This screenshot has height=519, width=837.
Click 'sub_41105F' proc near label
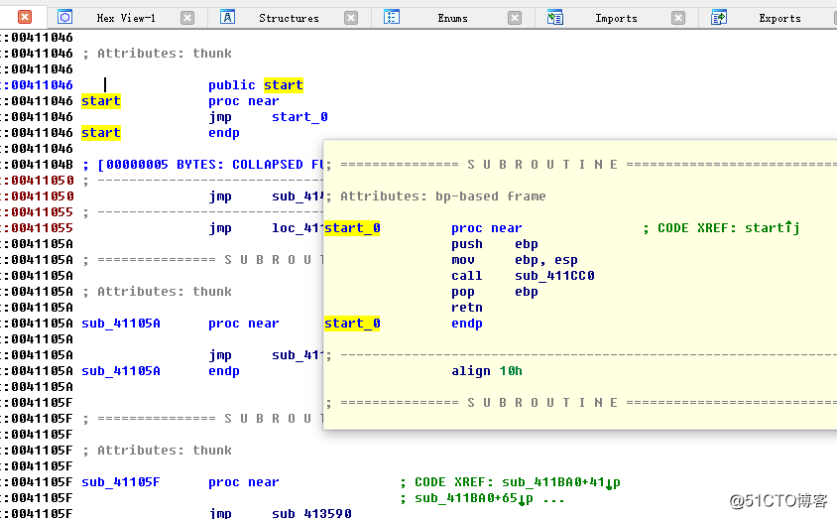click(x=121, y=482)
